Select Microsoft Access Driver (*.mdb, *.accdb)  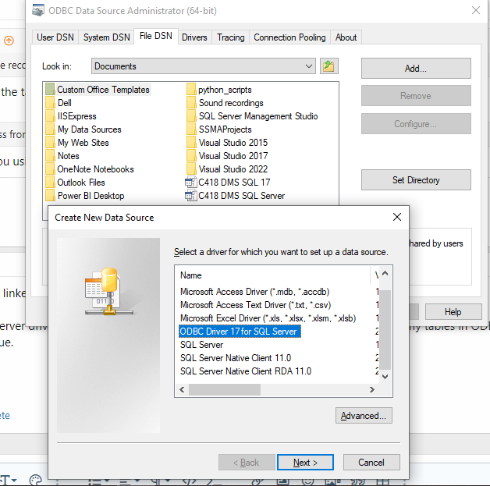coord(254,292)
